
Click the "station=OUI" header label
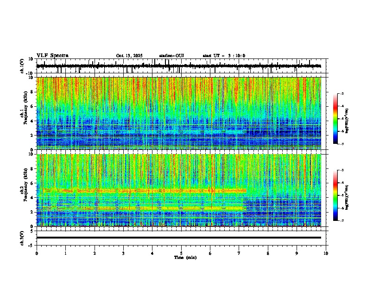(171, 56)
